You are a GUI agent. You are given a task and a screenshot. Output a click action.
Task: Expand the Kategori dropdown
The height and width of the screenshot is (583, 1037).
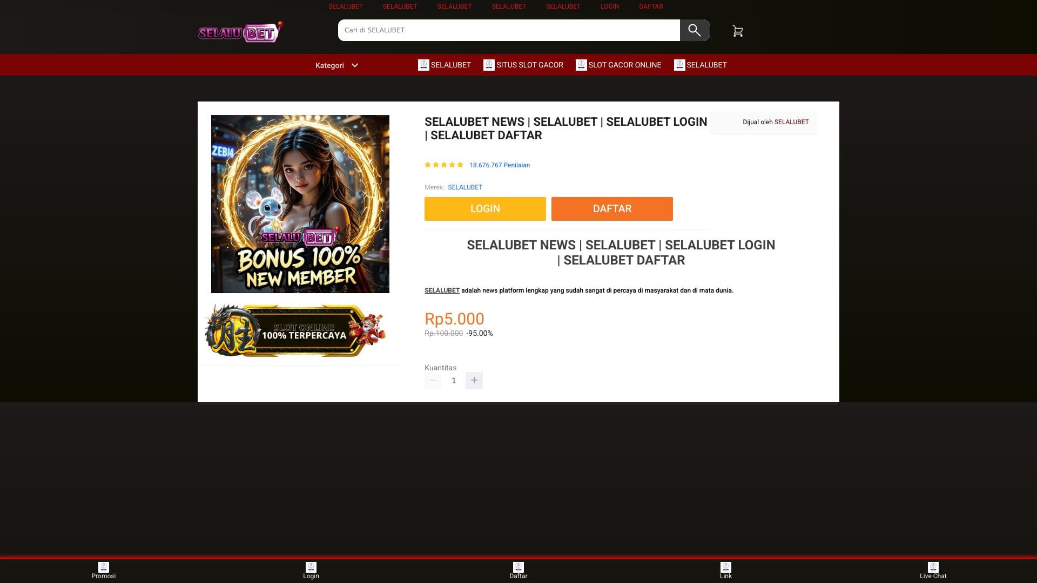pos(336,65)
